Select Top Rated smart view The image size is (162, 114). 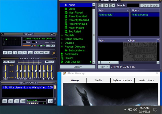click(x=74, y=31)
